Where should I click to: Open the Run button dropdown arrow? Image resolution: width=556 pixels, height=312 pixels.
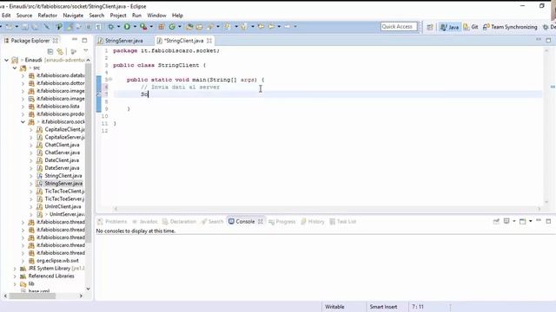click(135, 27)
